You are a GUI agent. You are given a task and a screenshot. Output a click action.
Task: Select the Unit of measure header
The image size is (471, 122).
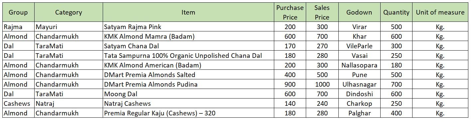click(x=440, y=12)
